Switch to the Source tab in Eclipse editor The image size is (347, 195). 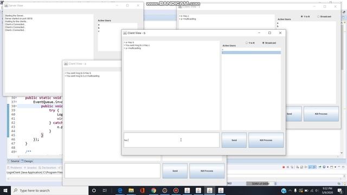pos(14,161)
